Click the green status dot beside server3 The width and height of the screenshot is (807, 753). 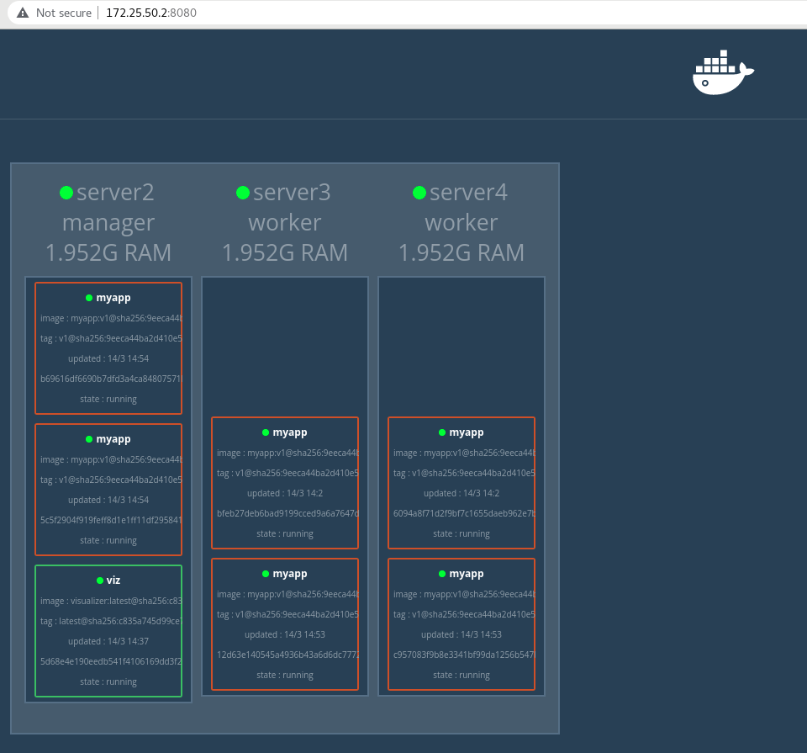243,193
